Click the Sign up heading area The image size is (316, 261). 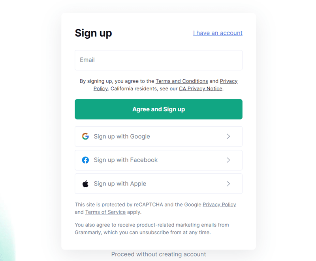pos(93,34)
